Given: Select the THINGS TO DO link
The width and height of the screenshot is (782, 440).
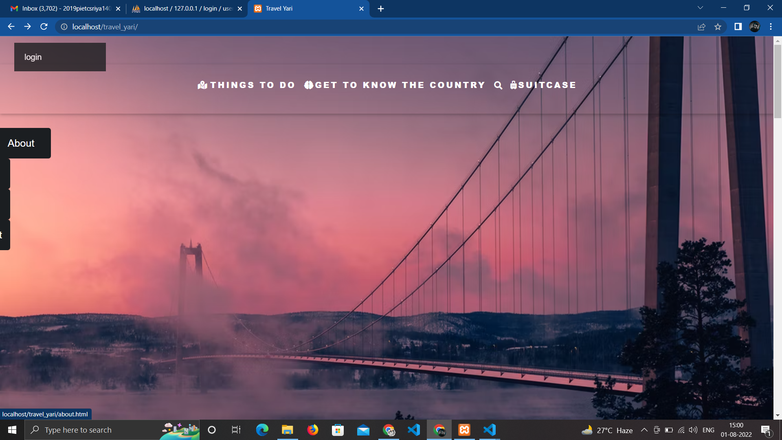Looking at the screenshot, I should tap(253, 85).
